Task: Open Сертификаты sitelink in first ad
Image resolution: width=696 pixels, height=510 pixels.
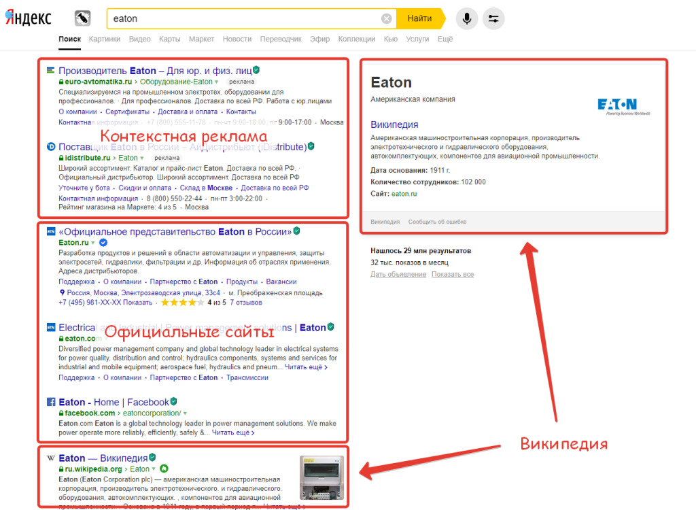Action: [127, 112]
